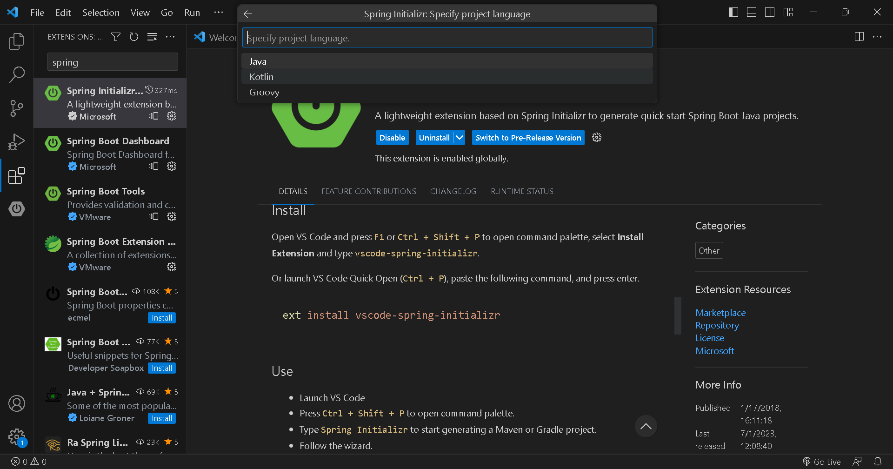The height and width of the screenshot is (469, 893).
Task: Filter extensions with the funnel icon
Action: [116, 37]
